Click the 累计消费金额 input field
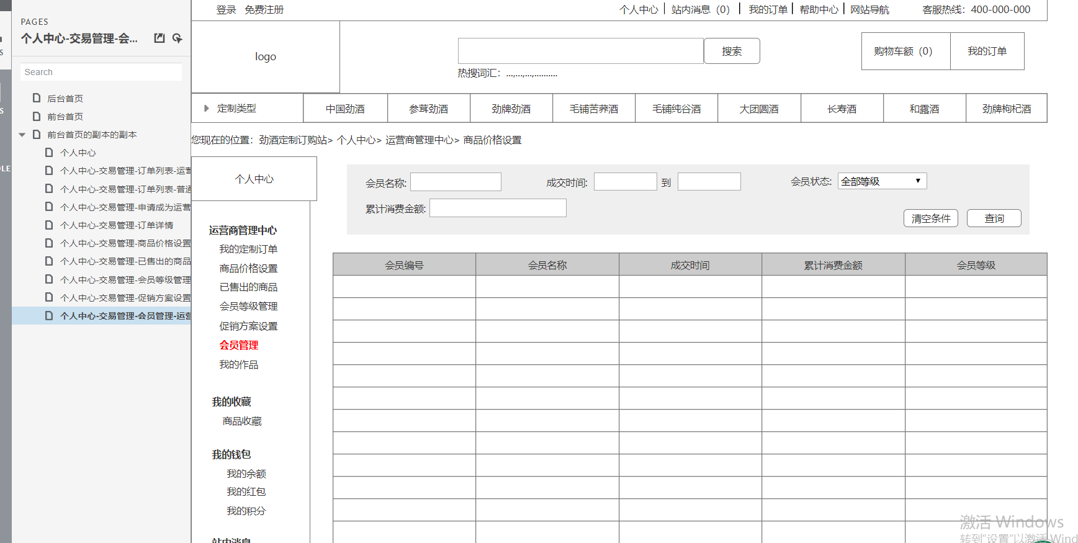Image resolution: width=1078 pixels, height=543 pixels. point(498,208)
